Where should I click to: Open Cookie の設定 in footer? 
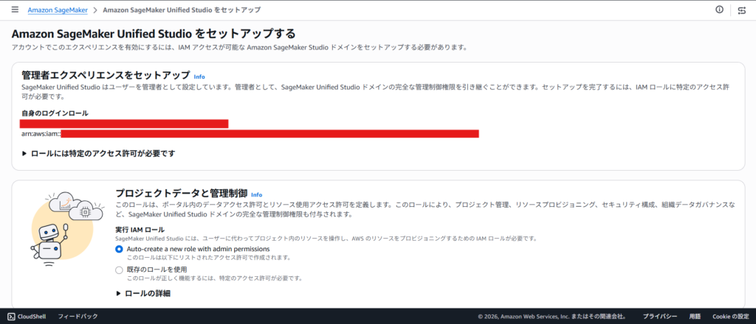tap(730, 317)
